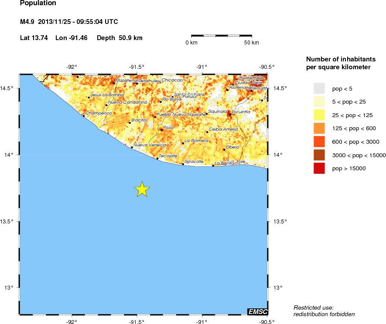Click the 'Pueblo Nuevo Tiquisate' label
The image size is (386, 324).
coord(181,114)
